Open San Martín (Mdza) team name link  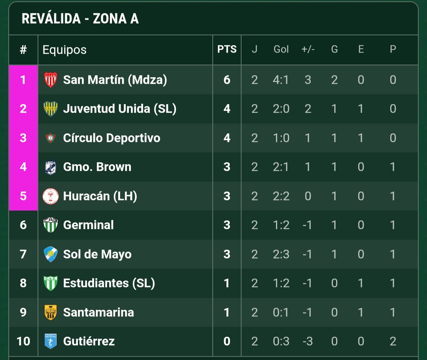[x=115, y=80]
